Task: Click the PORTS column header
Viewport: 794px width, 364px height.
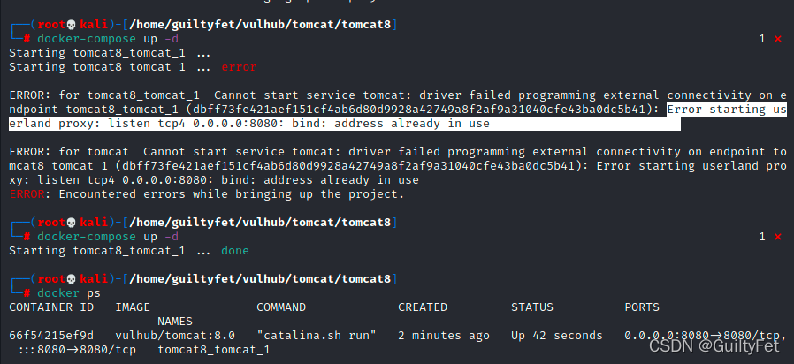Action: [642, 307]
